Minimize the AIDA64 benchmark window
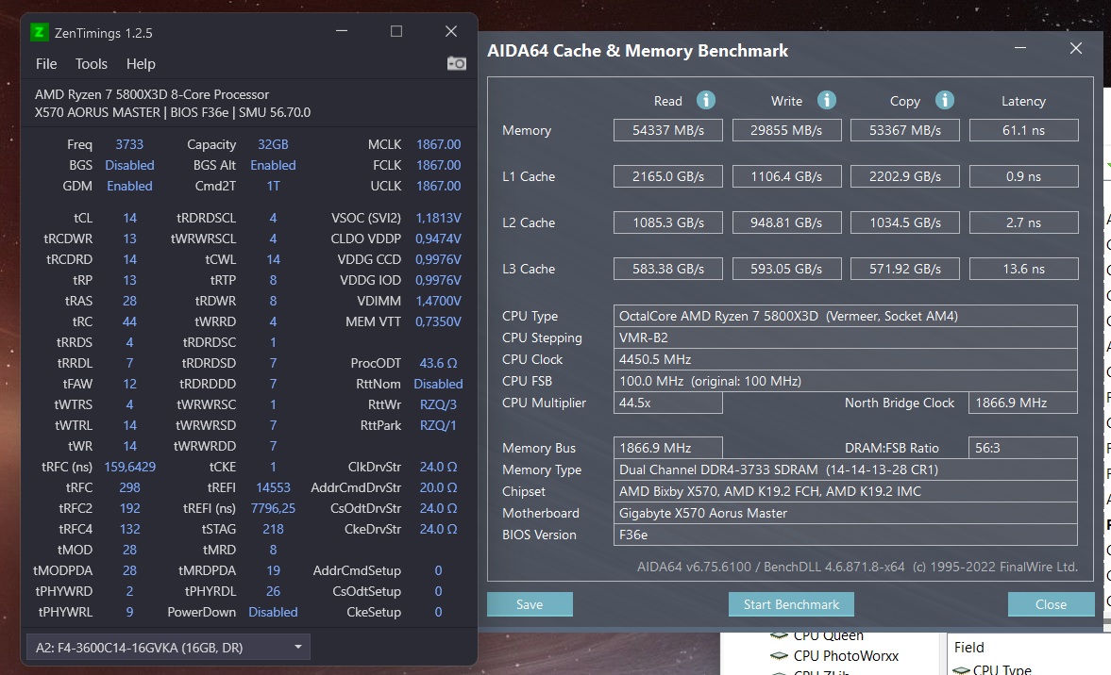Viewport: 1111px width, 675px height. coord(1020,48)
